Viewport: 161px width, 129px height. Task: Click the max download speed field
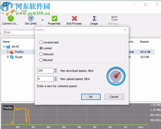click(46, 71)
